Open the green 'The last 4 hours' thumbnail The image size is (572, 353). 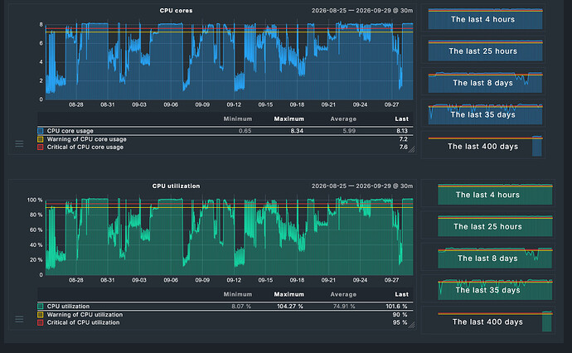(x=495, y=194)
